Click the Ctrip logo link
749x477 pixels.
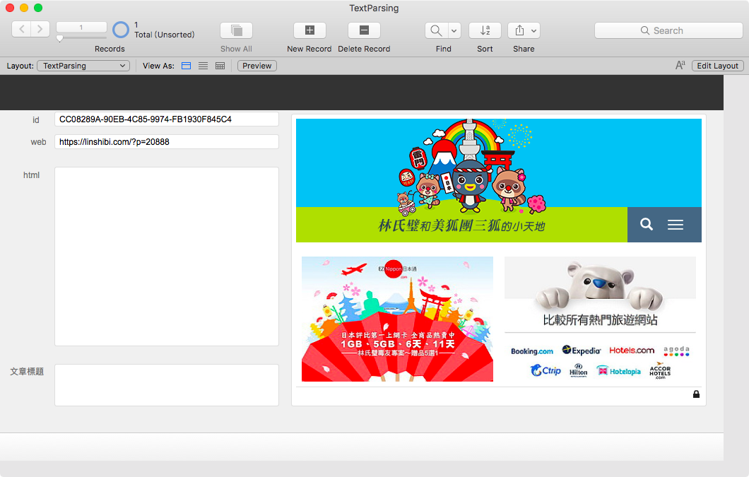[545, 370]
